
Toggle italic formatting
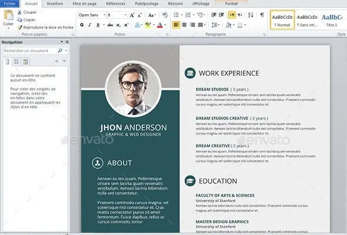[x=89, y=25]
